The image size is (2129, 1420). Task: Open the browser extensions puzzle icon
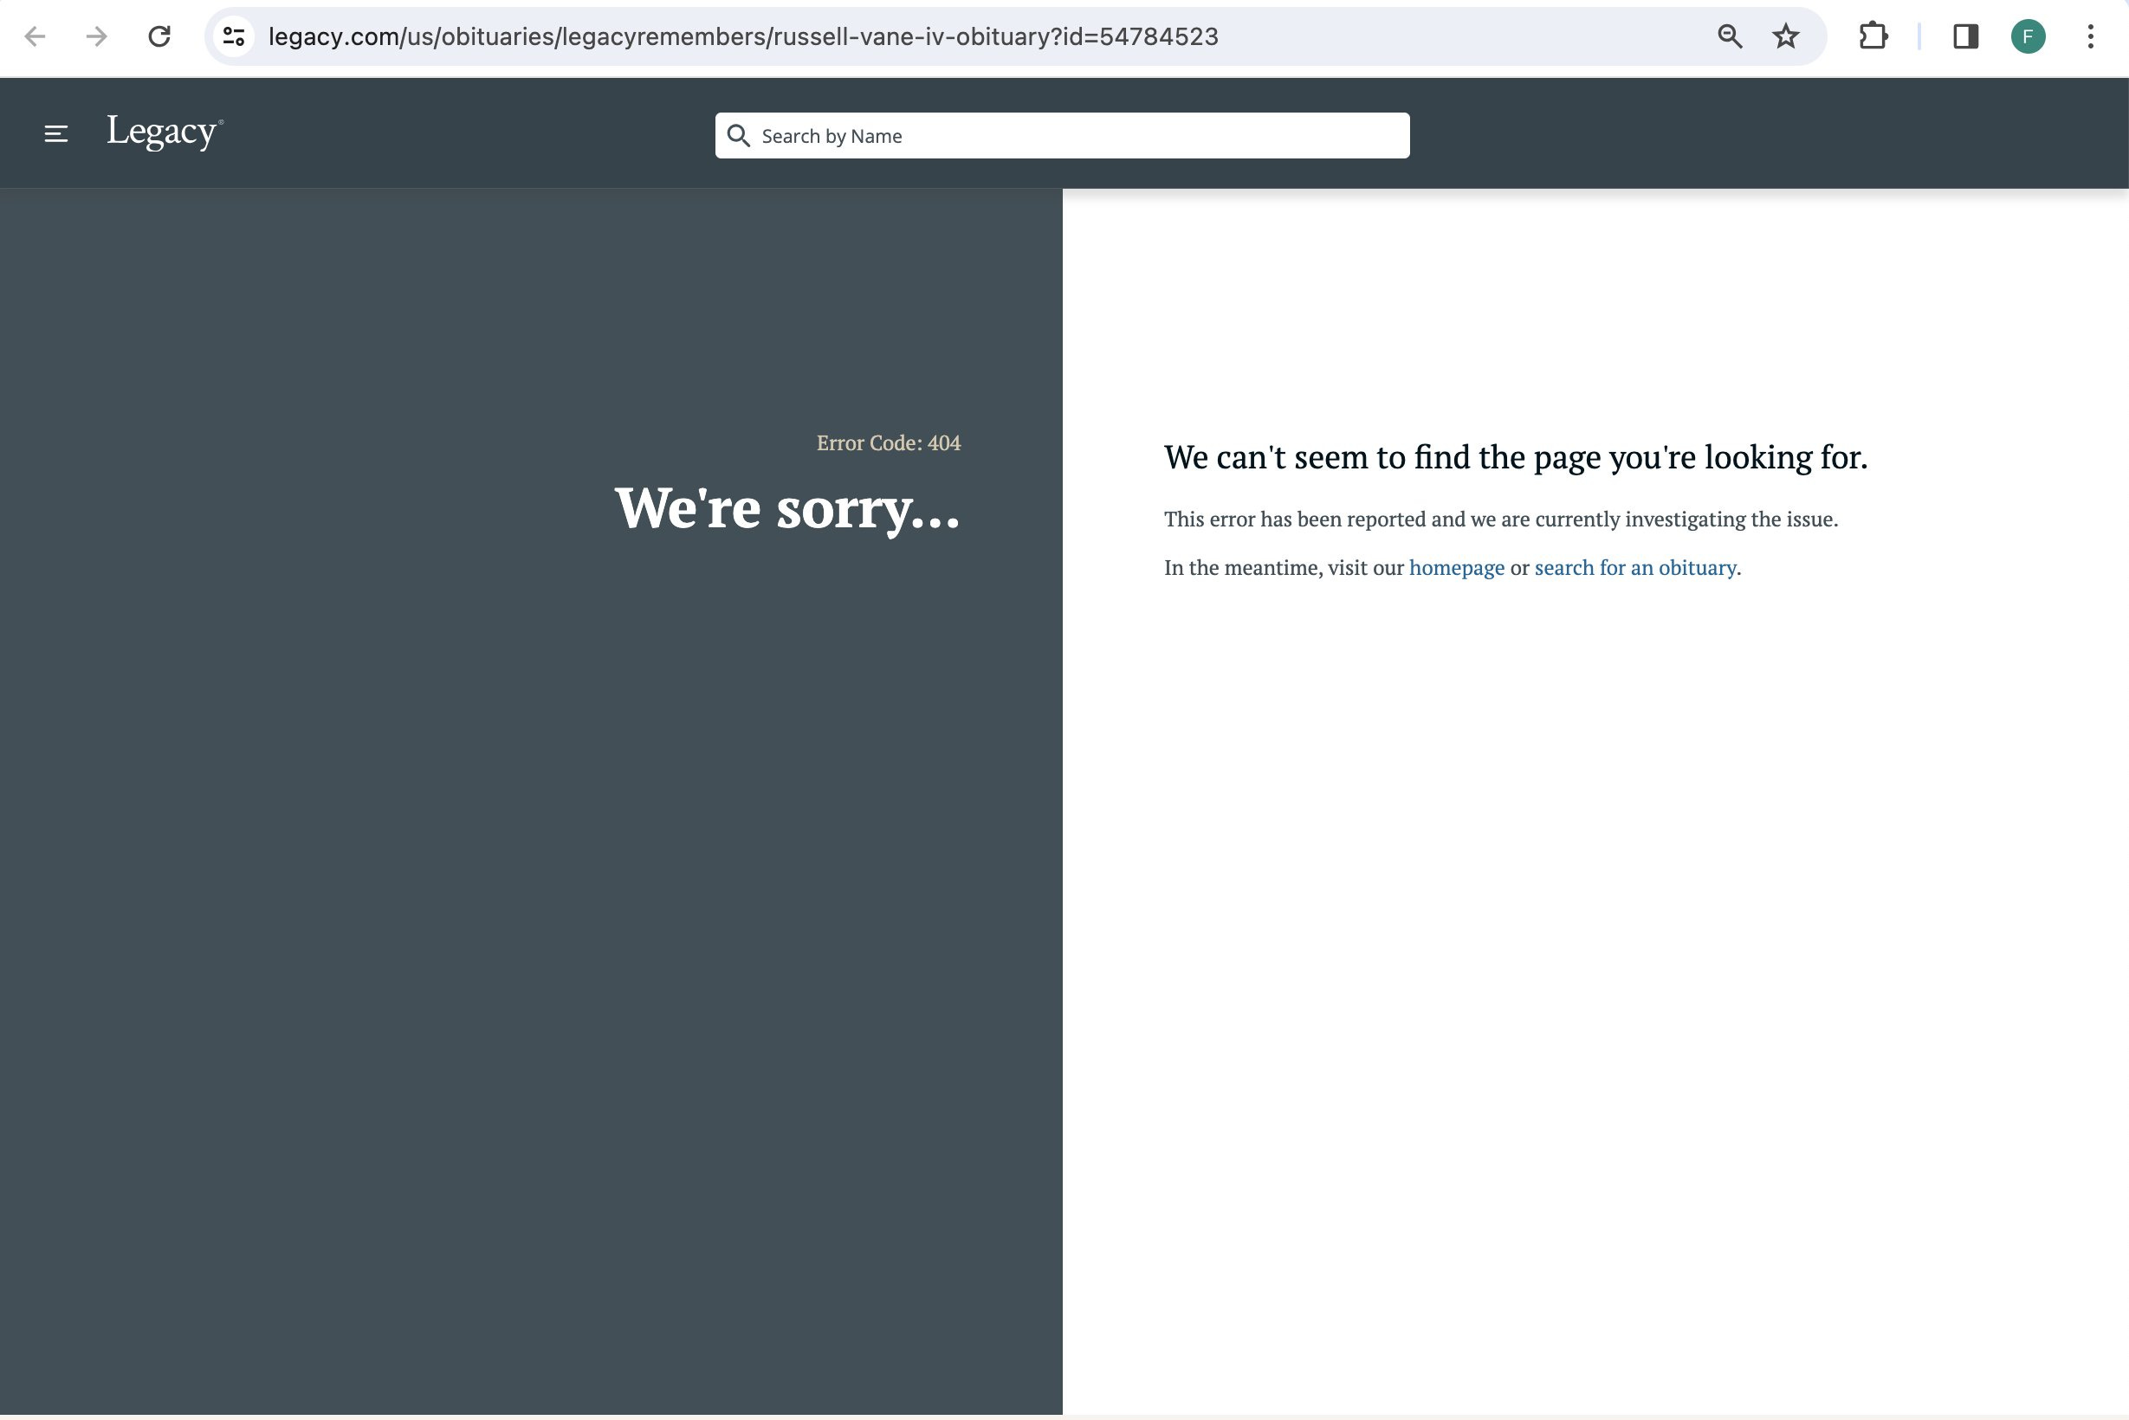click(x=1873, y=36)
